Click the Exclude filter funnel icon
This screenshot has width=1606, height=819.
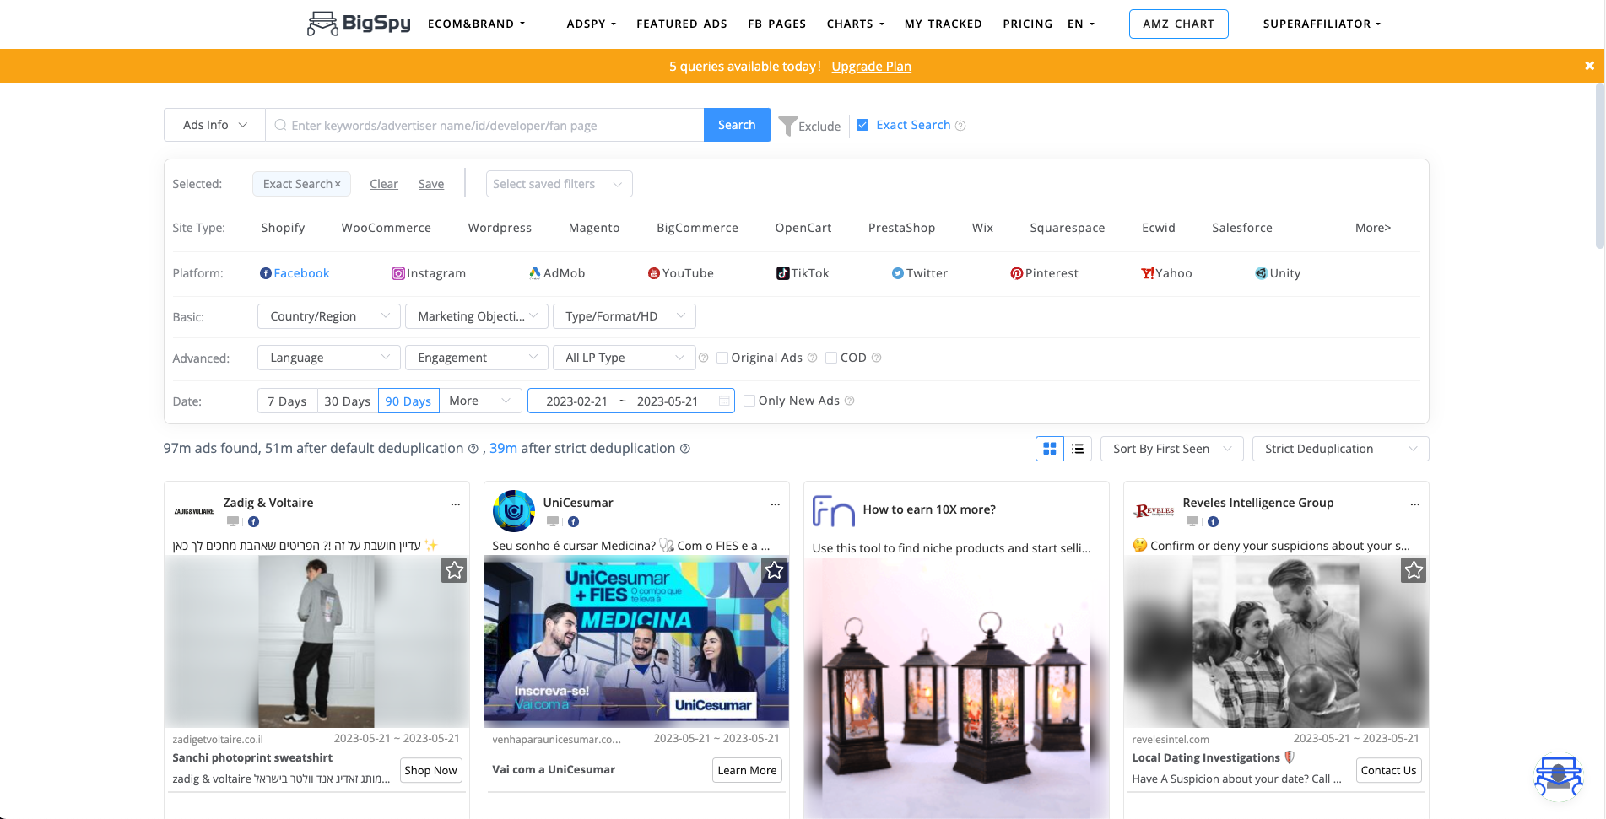787,126
